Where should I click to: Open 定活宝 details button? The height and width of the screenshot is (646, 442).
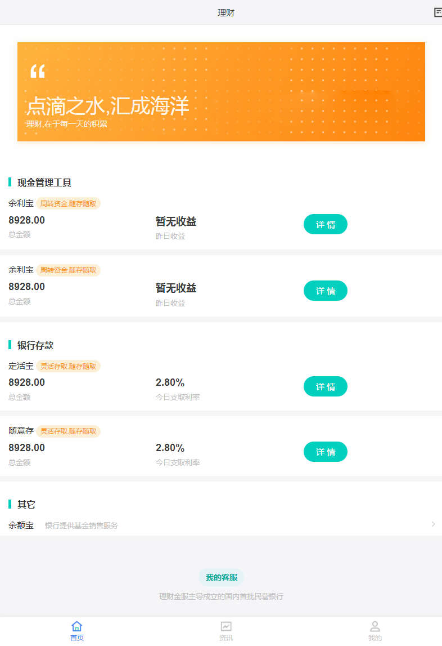point(325,386)
